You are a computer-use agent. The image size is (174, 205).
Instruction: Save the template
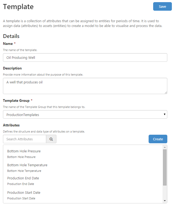tap(162, 6)
